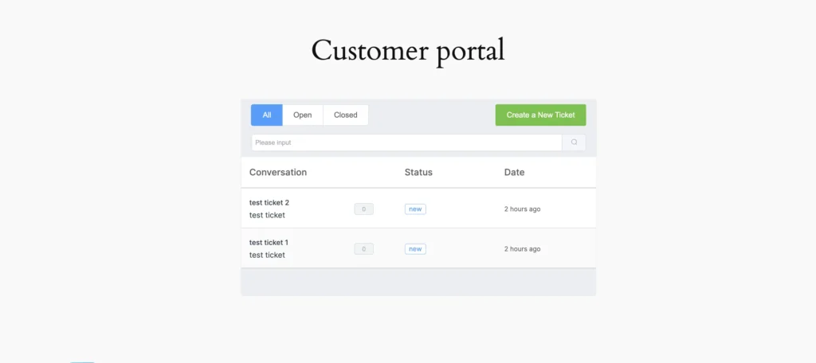This screenshot has width=816, height=363.
Task: Open the test ticket 2 conversation
Action: pyautogui.click(x=269, y=203)
